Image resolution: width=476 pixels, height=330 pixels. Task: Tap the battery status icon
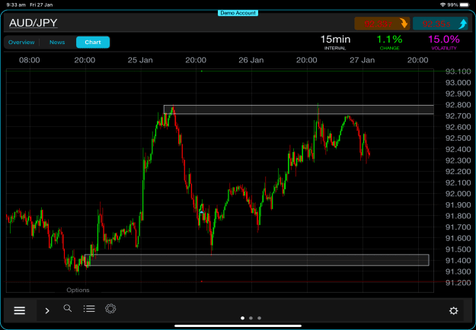[x=464, y=5]
